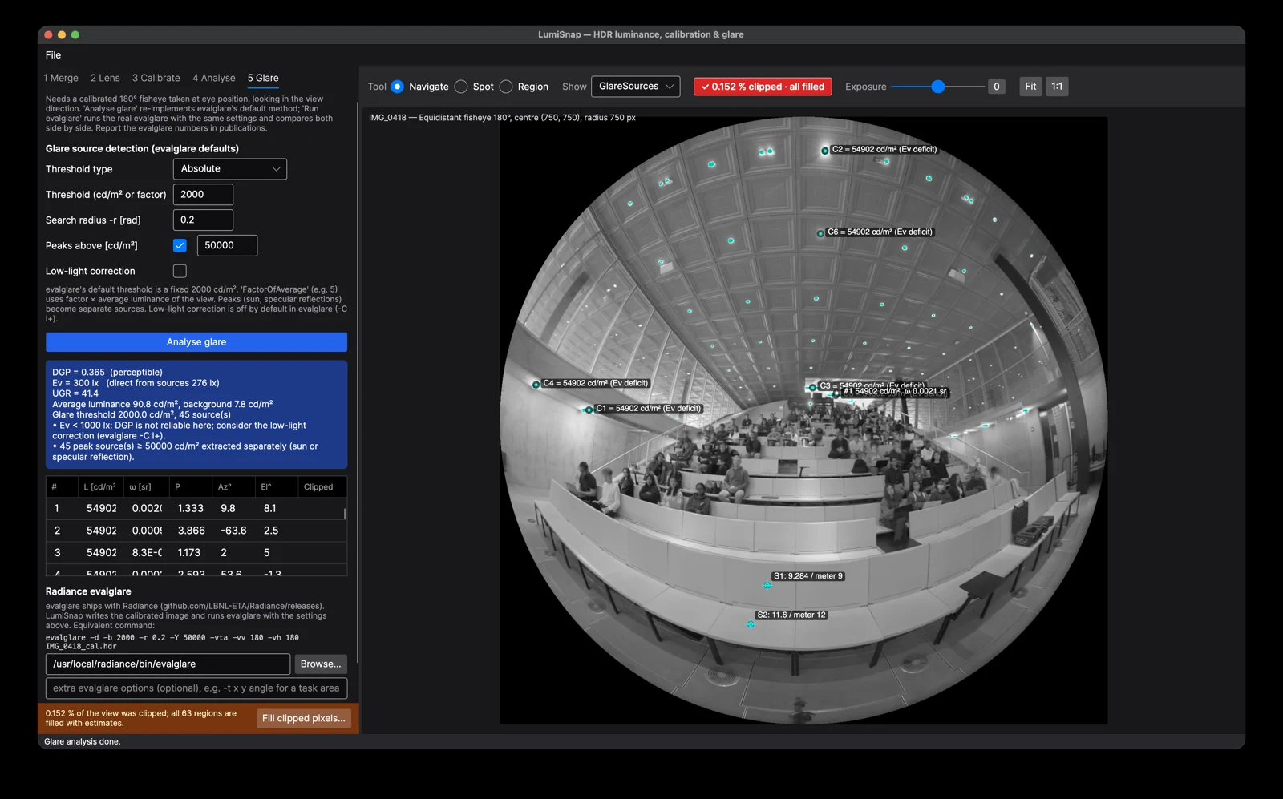Viewport: 1283px width, 799px height.
Task: Click the P column header
Action: tap(190, 487)
